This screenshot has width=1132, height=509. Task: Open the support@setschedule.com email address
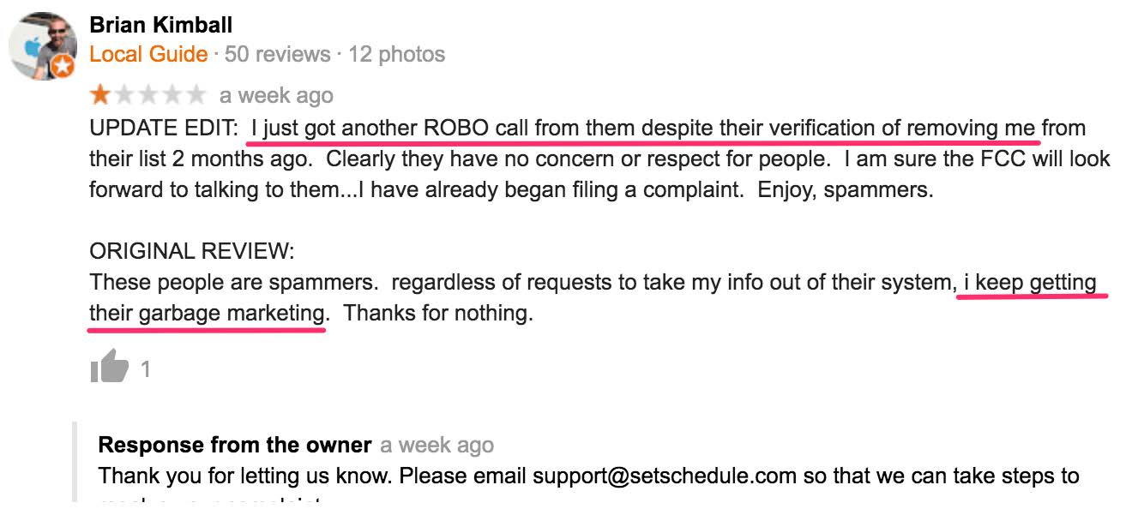(x=665, y=476)
